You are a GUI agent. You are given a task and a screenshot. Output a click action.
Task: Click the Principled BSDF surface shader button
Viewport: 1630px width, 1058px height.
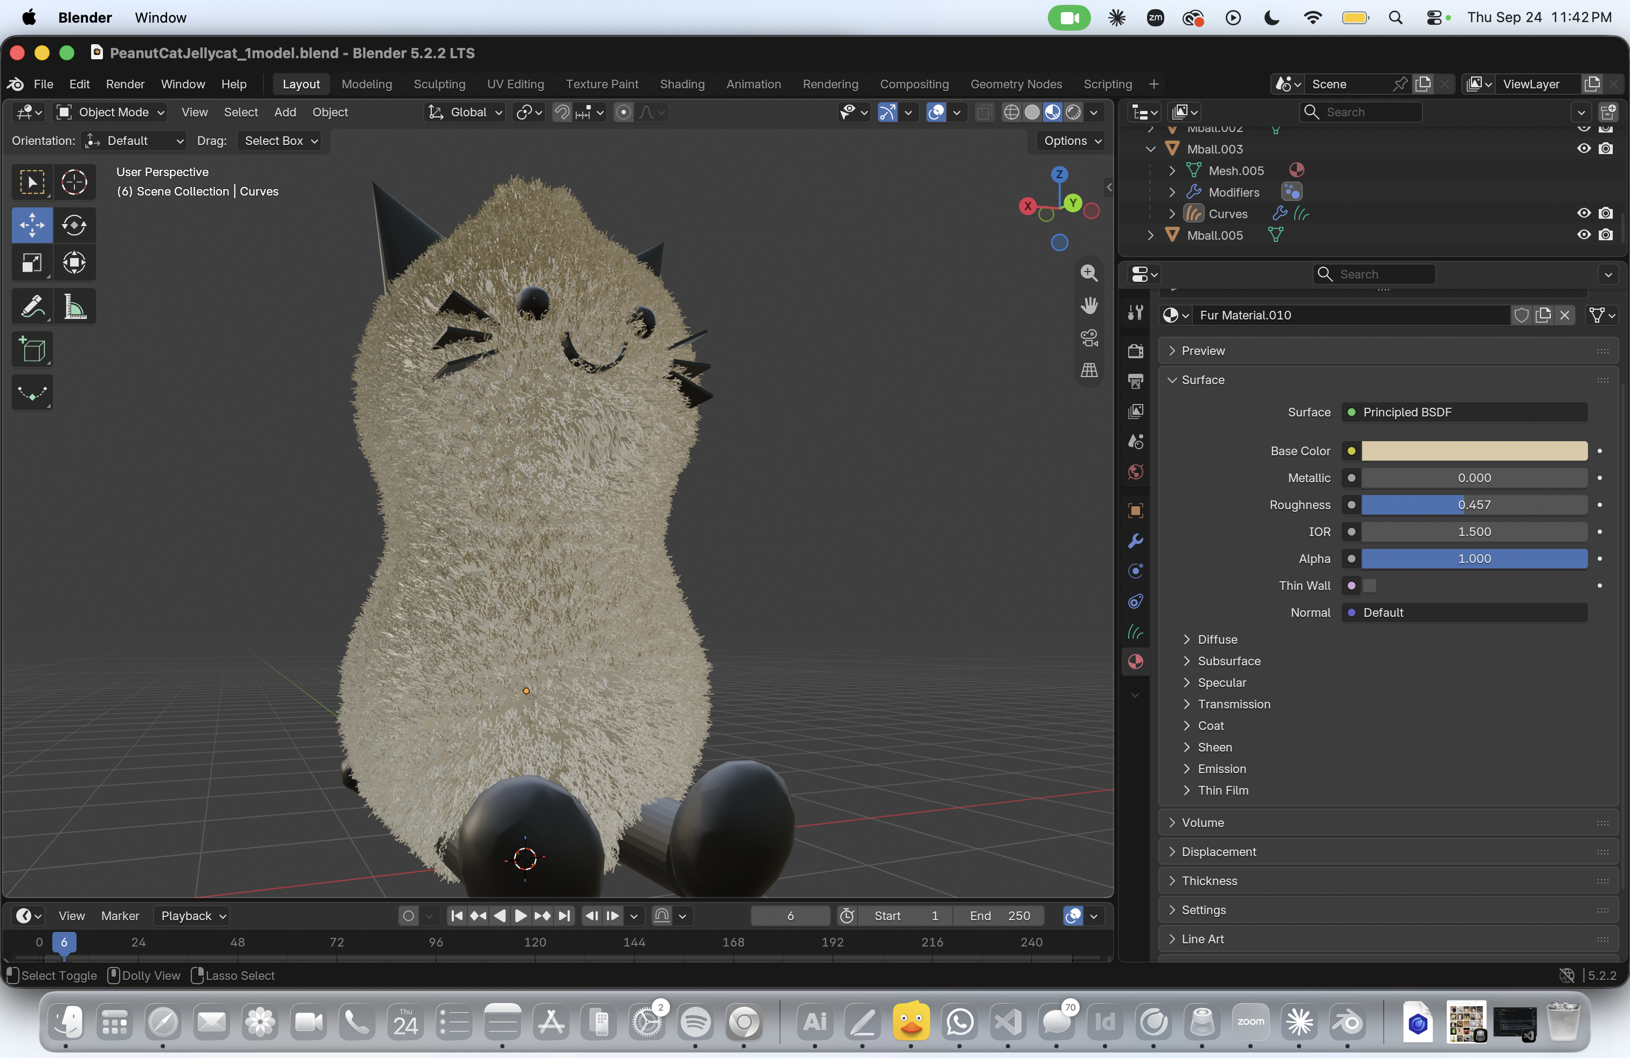[x=1463, y=412]
